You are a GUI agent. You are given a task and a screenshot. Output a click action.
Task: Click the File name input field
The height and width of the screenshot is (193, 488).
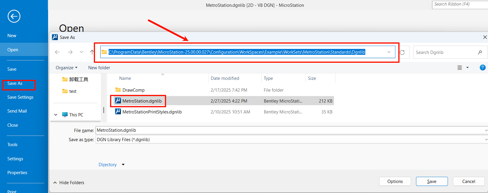click(x=289, y=130)
